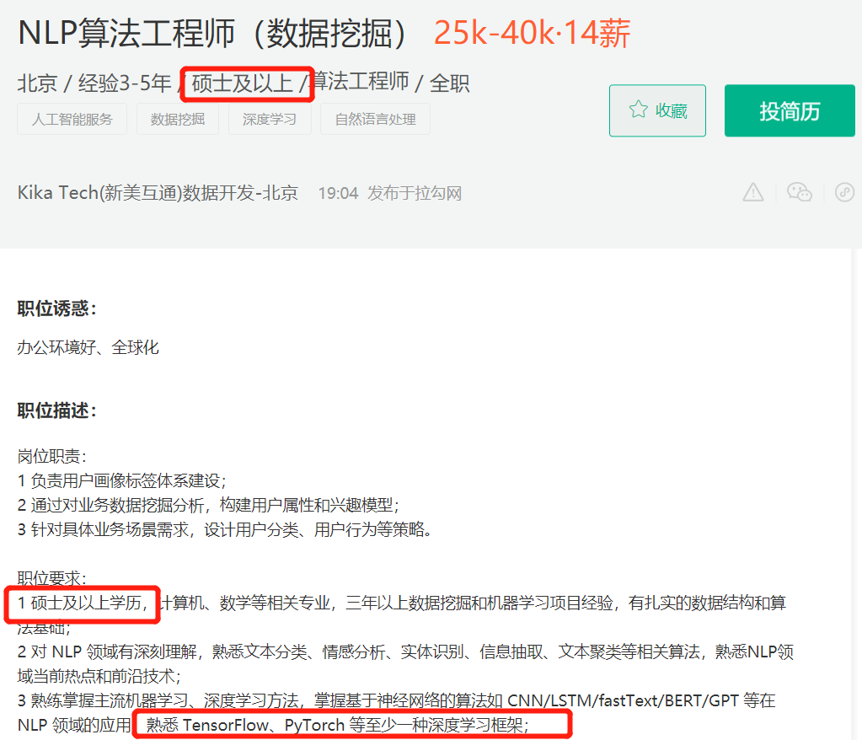Click the salary text 25k-40k·14薪
The image size is (862, 740).
tap(532, 33)
